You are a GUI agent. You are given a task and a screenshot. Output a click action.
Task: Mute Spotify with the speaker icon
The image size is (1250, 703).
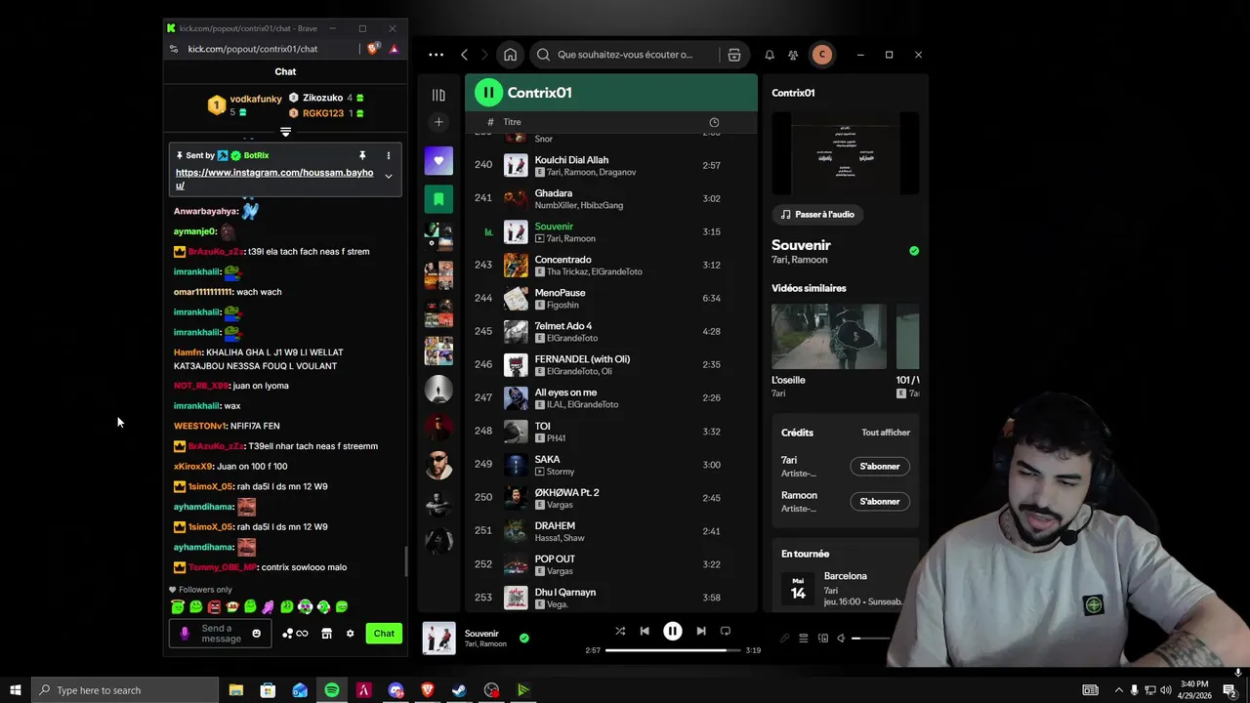[x=841, y=639]
